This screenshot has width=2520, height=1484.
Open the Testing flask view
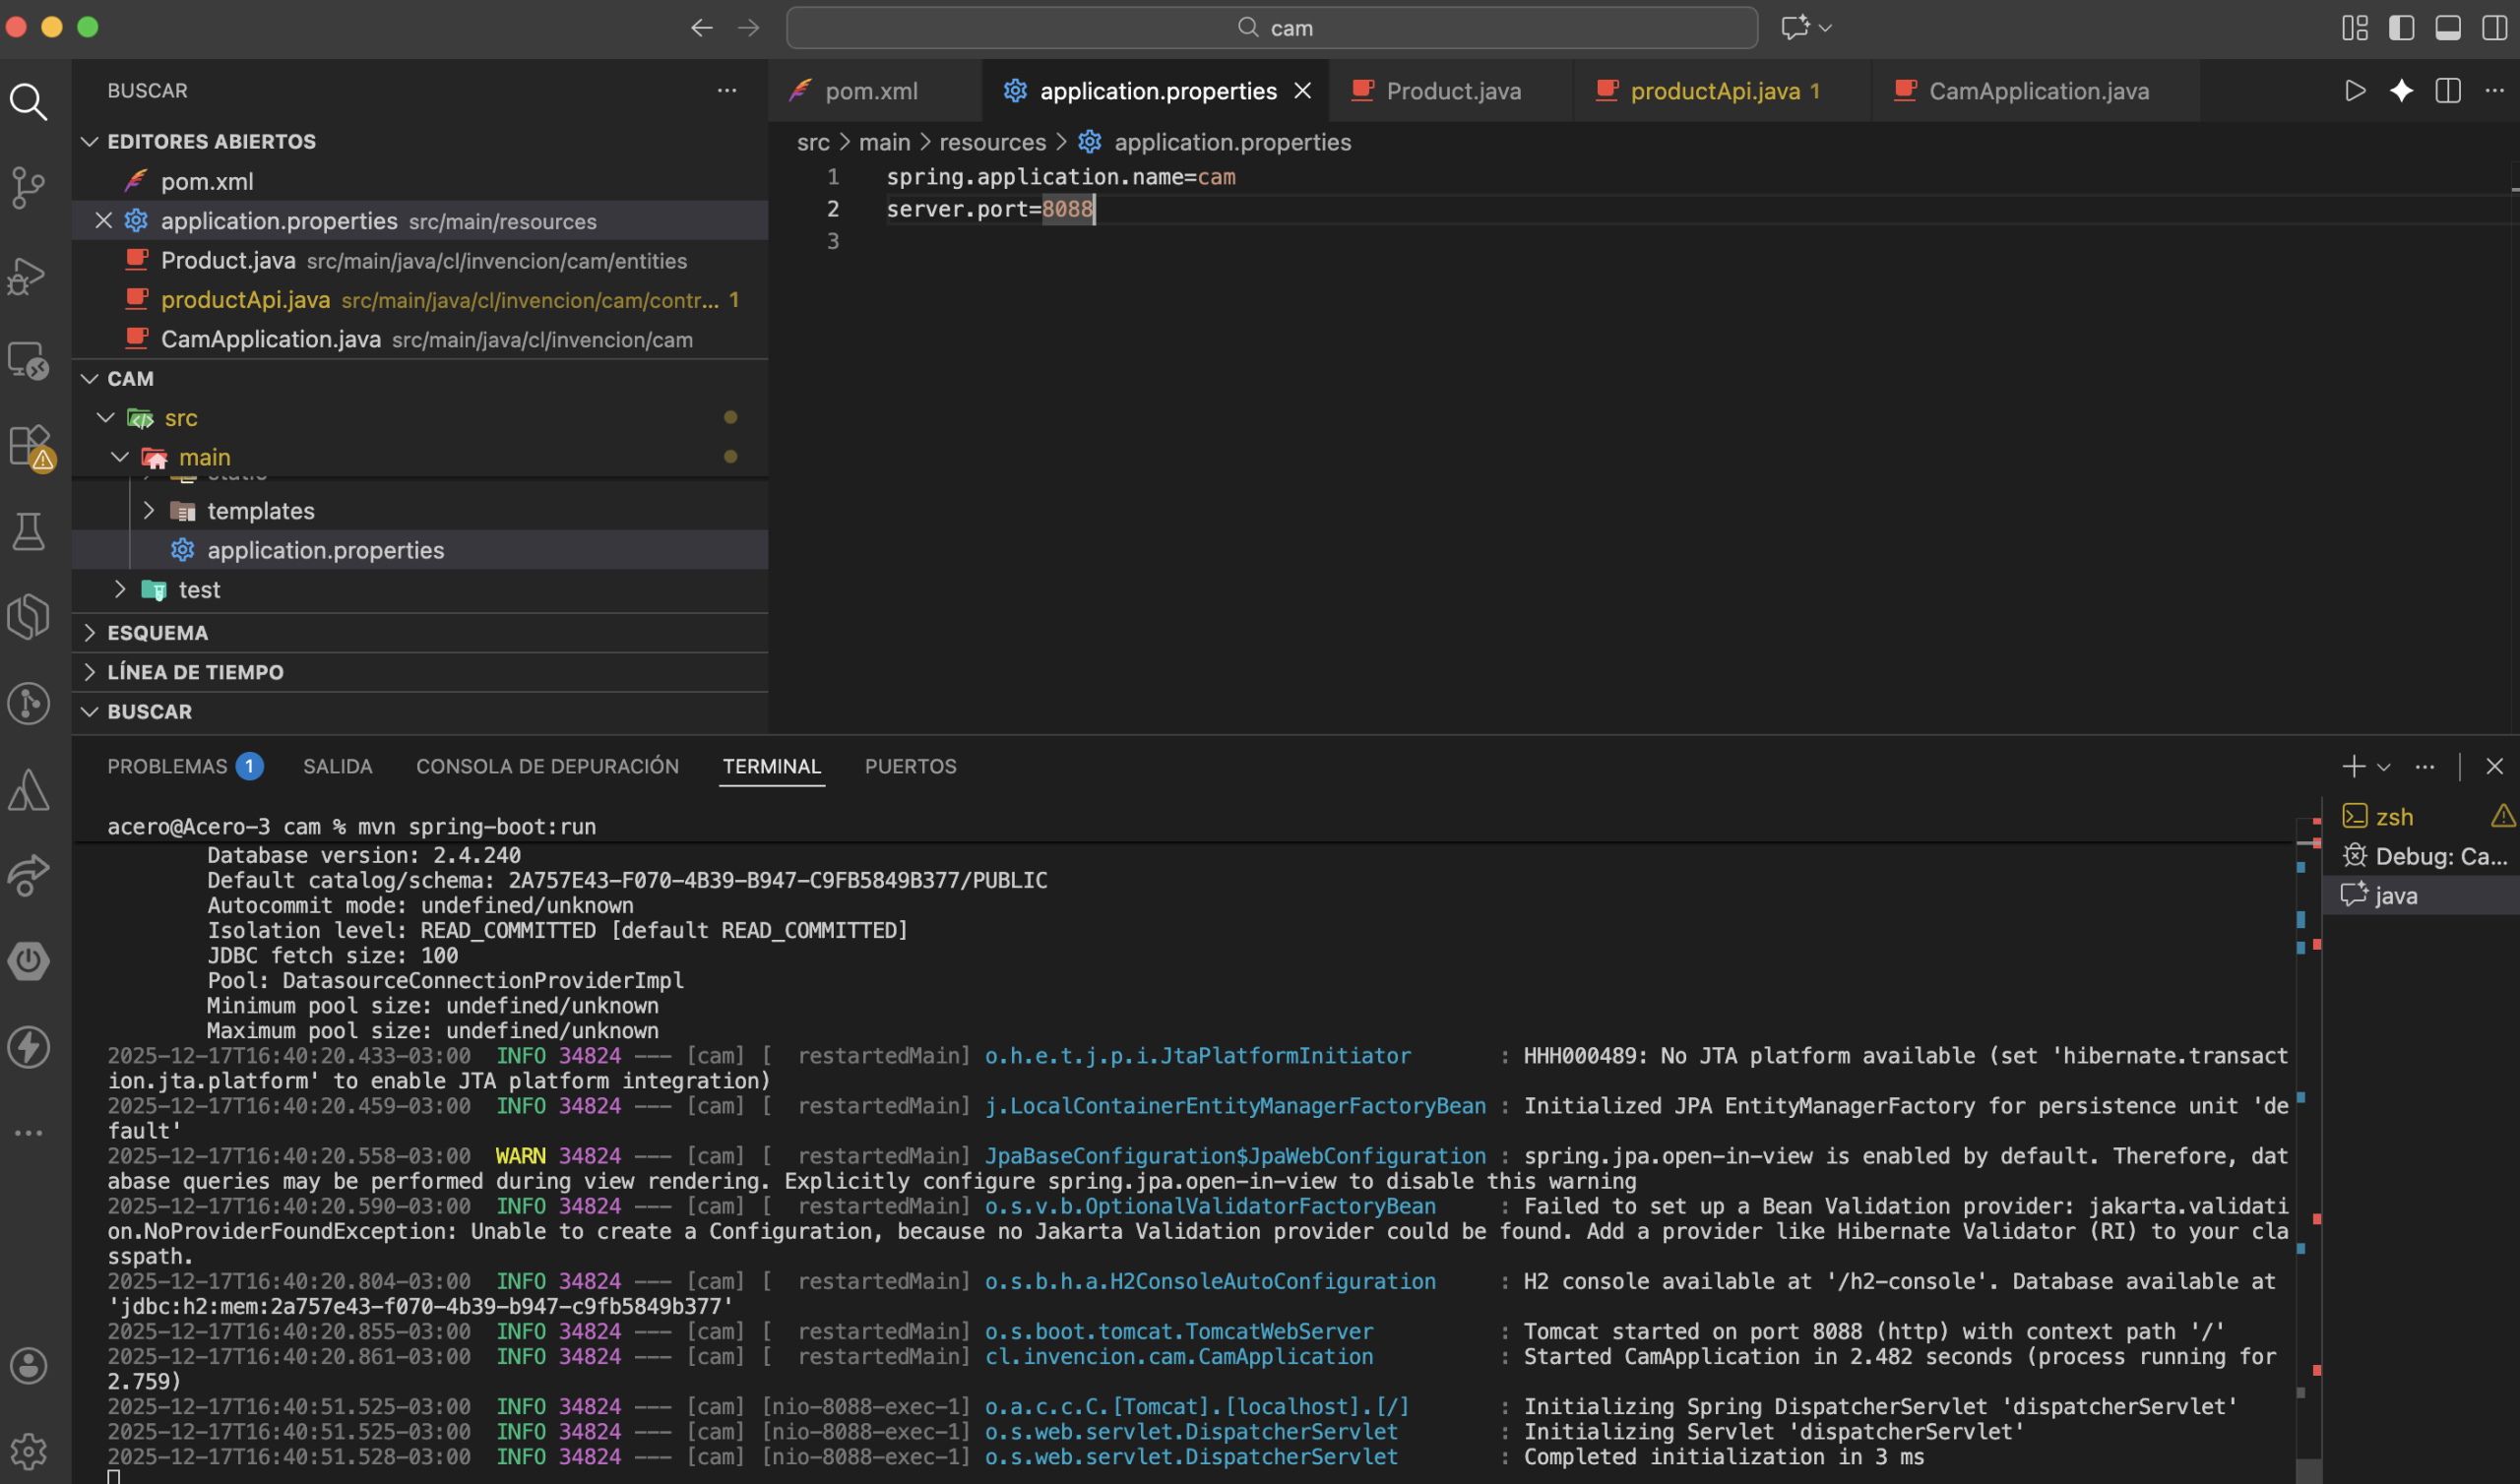point(28,531)
